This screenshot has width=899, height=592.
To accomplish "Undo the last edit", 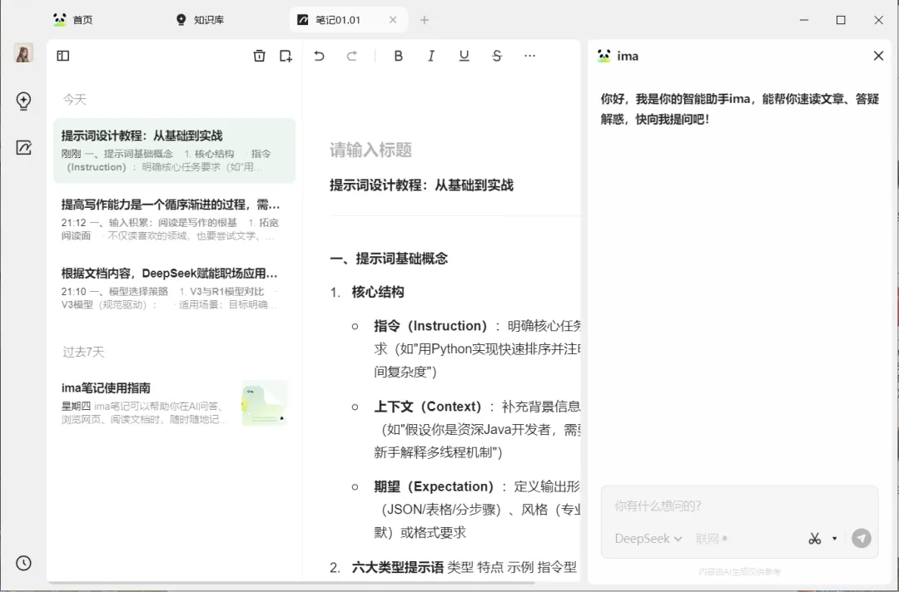I will click(320, 56).
